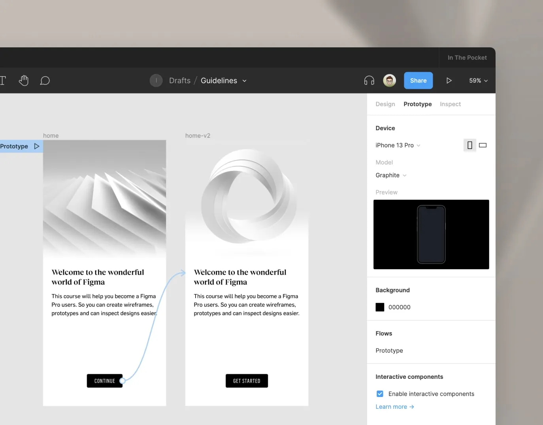Screen dimensions: 543x425
Task: Open the Guidelines file name menu
Action: point(244,81)
